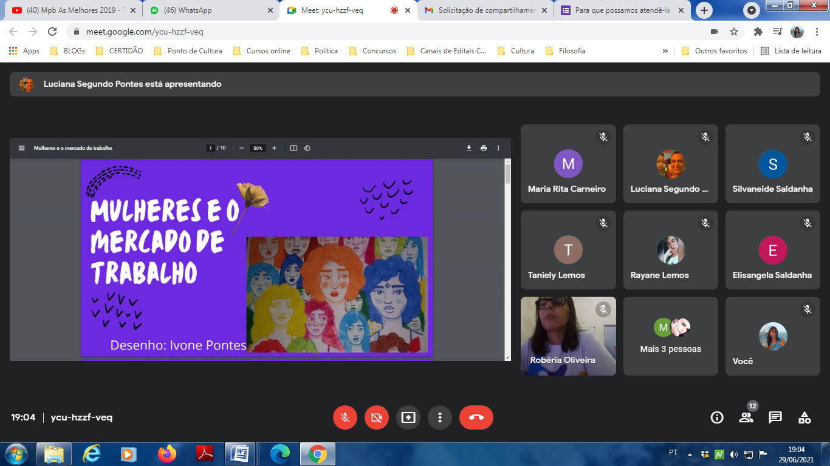Open the PDF viewer more actions menu
Viewport: 830px width, 466px height.
click(498, 148)
